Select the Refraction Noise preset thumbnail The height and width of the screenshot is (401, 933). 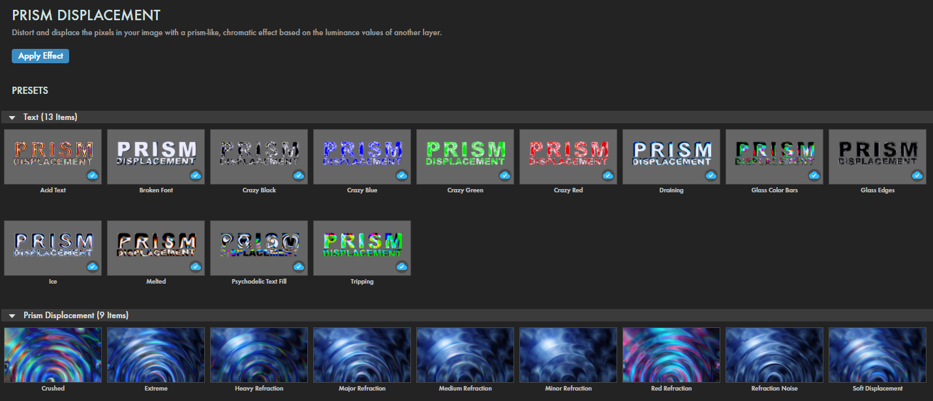774,355
